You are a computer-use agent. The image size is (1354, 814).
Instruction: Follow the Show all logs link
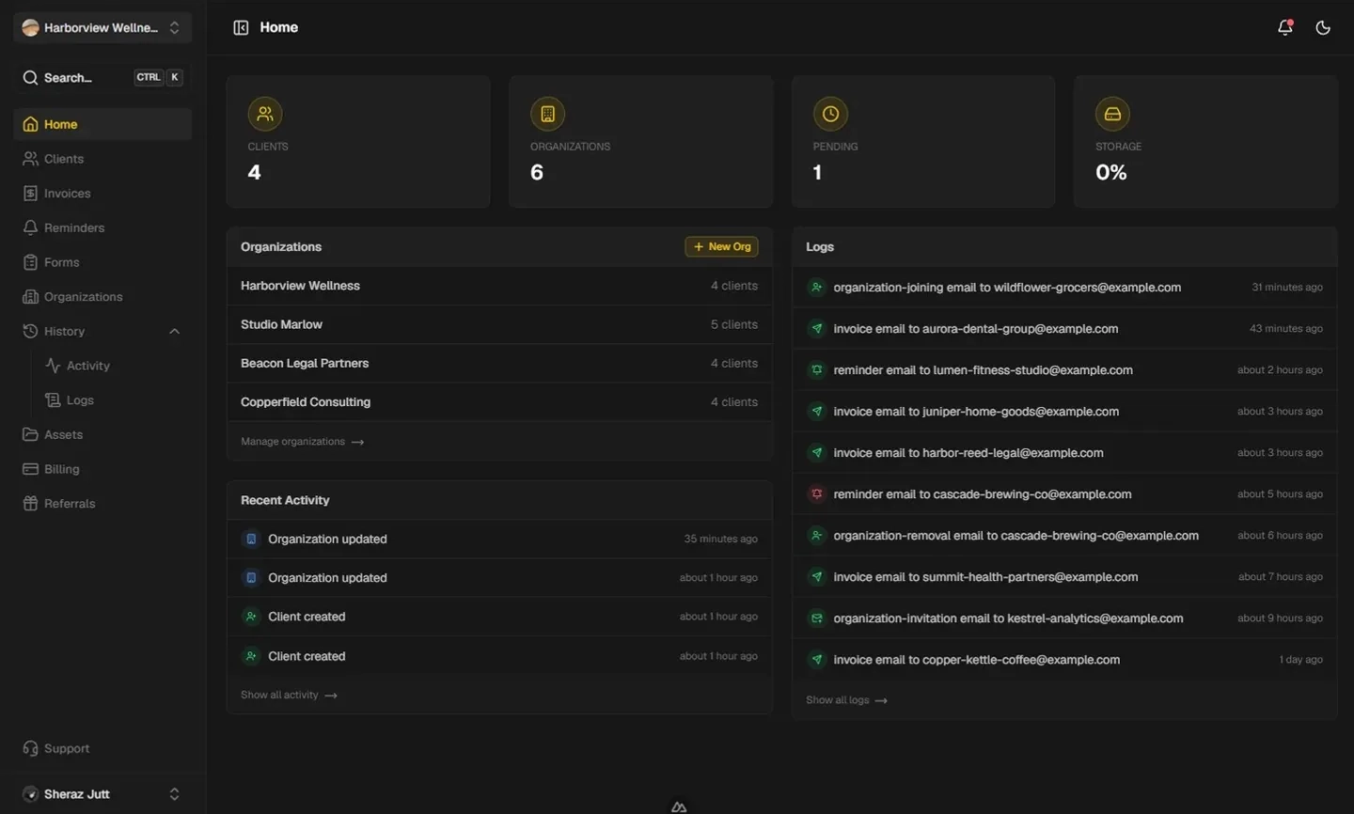click(846, 700)
